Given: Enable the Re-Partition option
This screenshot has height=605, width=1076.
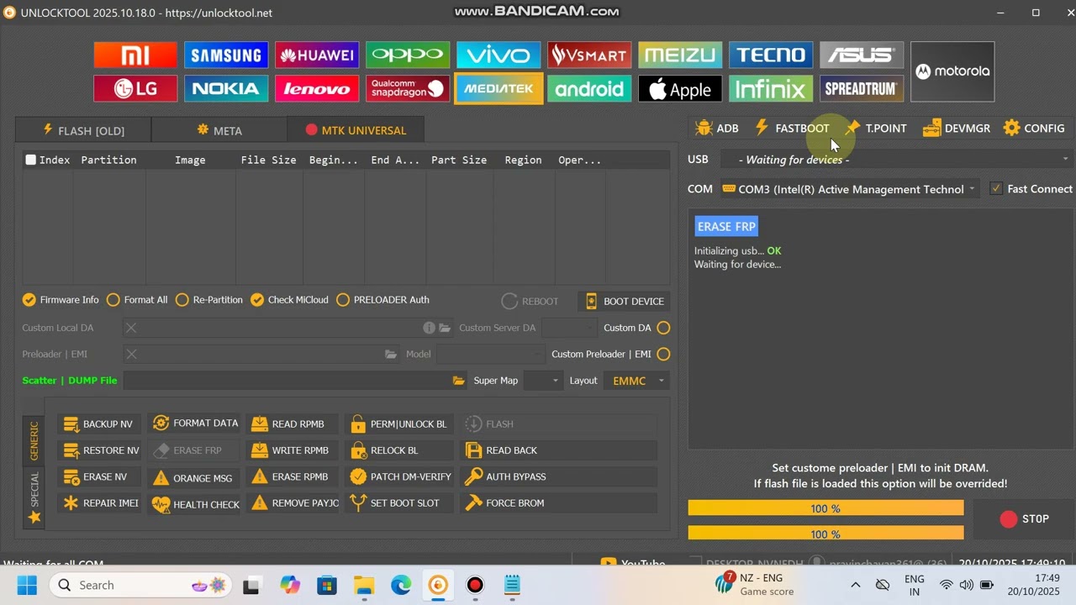Looking at the screenshot, I should 209,300.
